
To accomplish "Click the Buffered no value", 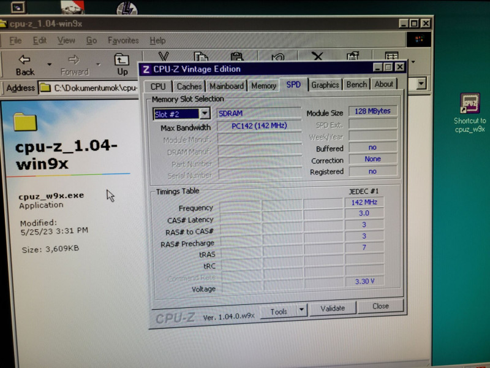I will pos(372,147).
